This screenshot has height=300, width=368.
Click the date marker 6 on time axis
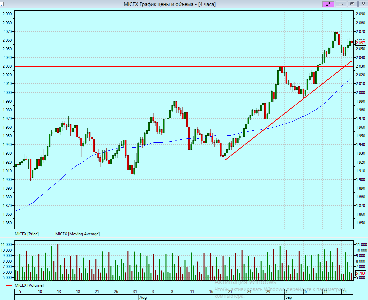(305, 292)
